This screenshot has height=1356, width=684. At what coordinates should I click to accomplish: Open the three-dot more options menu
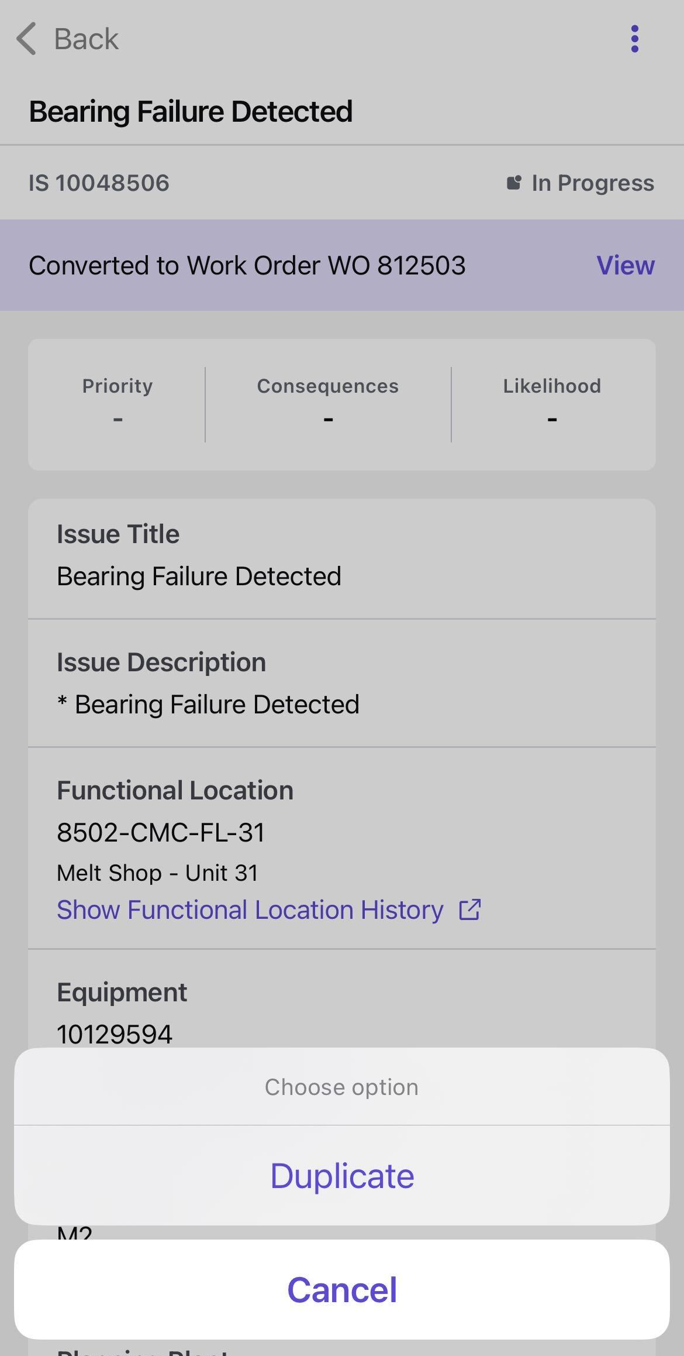pyautogui.click(x=634, y=39)
